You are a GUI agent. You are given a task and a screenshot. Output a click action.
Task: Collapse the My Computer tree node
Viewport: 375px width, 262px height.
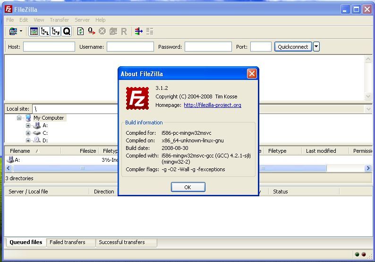pyautogui.click(x=19, y=118)
